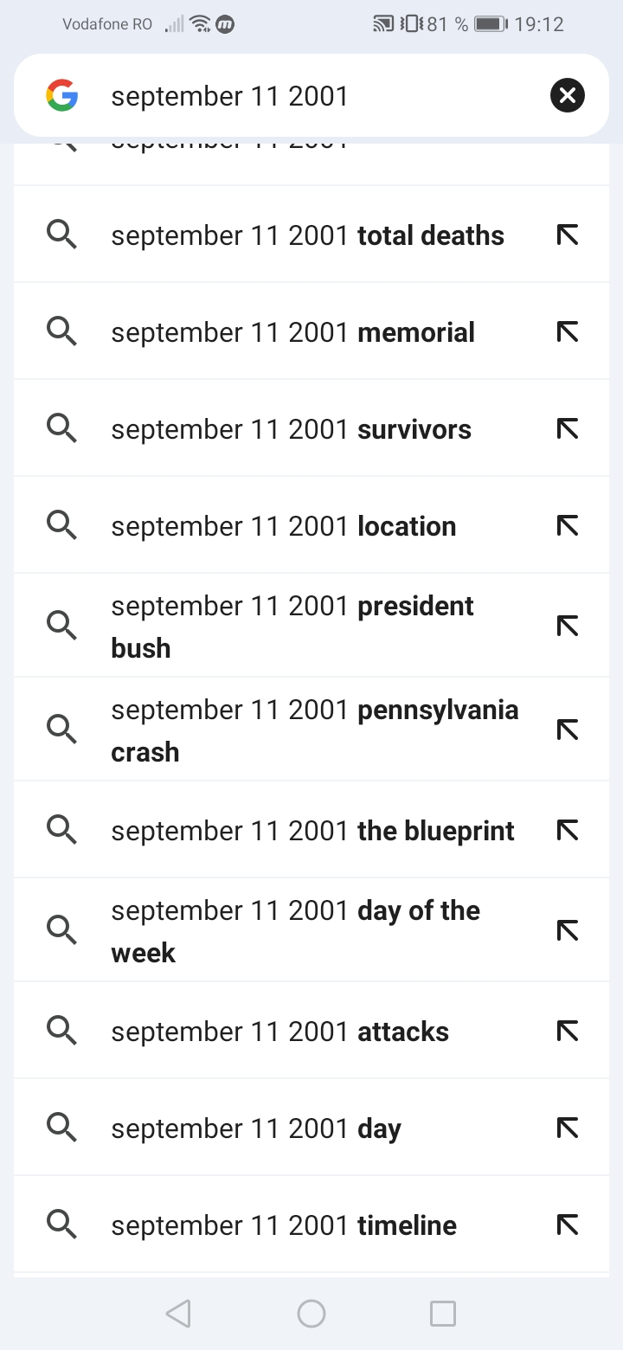Image resolution: width=623 pixels, height=1350 pixels.
Task: Clear the search text with X button
Action: coord(568,95)
